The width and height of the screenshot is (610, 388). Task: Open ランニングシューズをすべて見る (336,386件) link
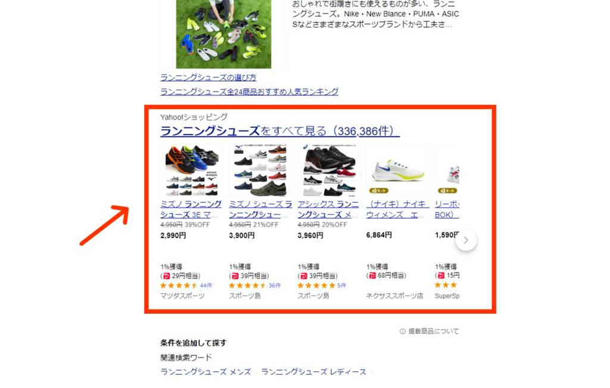pos(280,131)
